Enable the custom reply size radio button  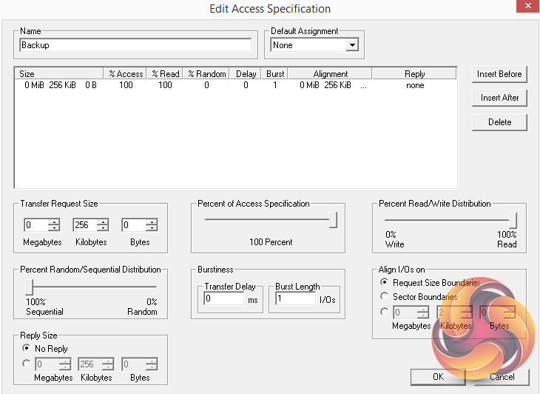coord(27,364)
